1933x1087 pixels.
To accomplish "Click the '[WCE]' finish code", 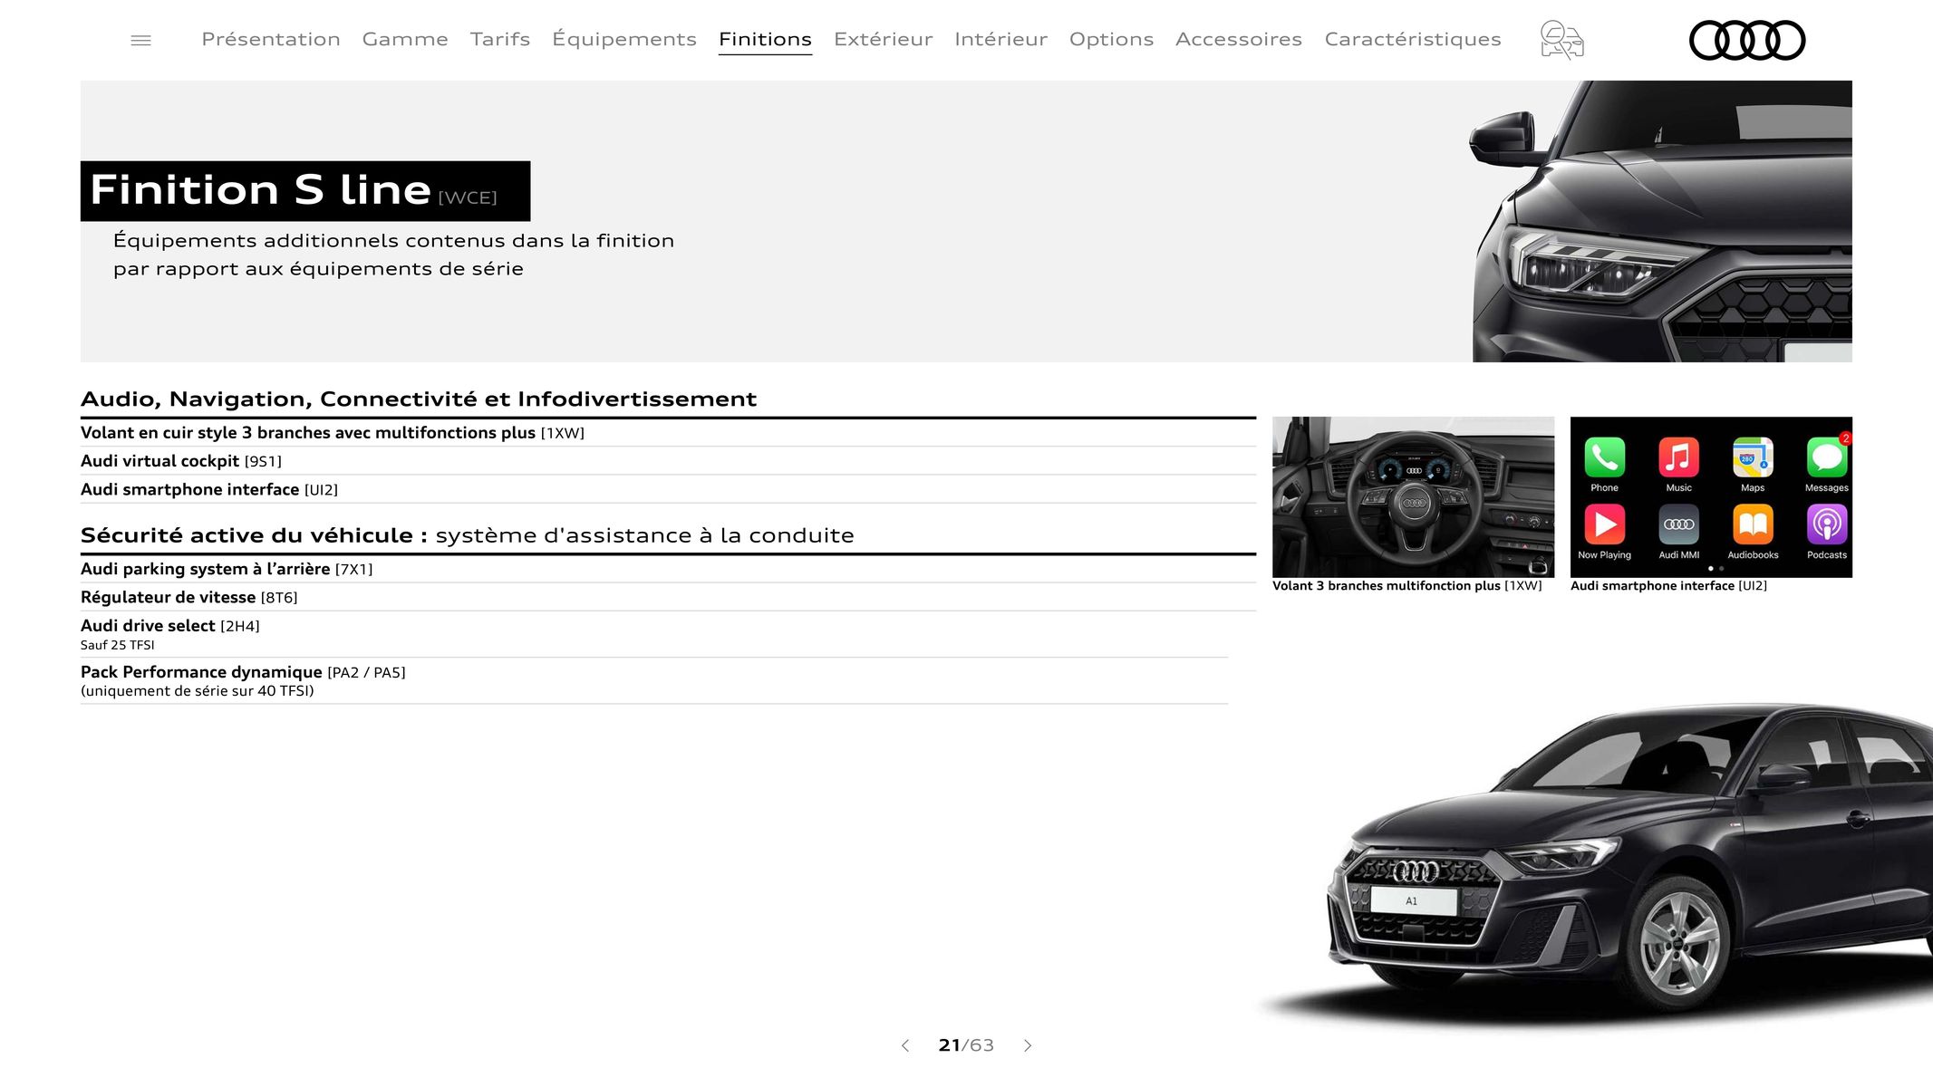I will click(x=468, y=197).
